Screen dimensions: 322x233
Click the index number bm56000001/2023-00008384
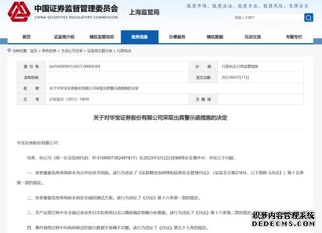point(75,66)
